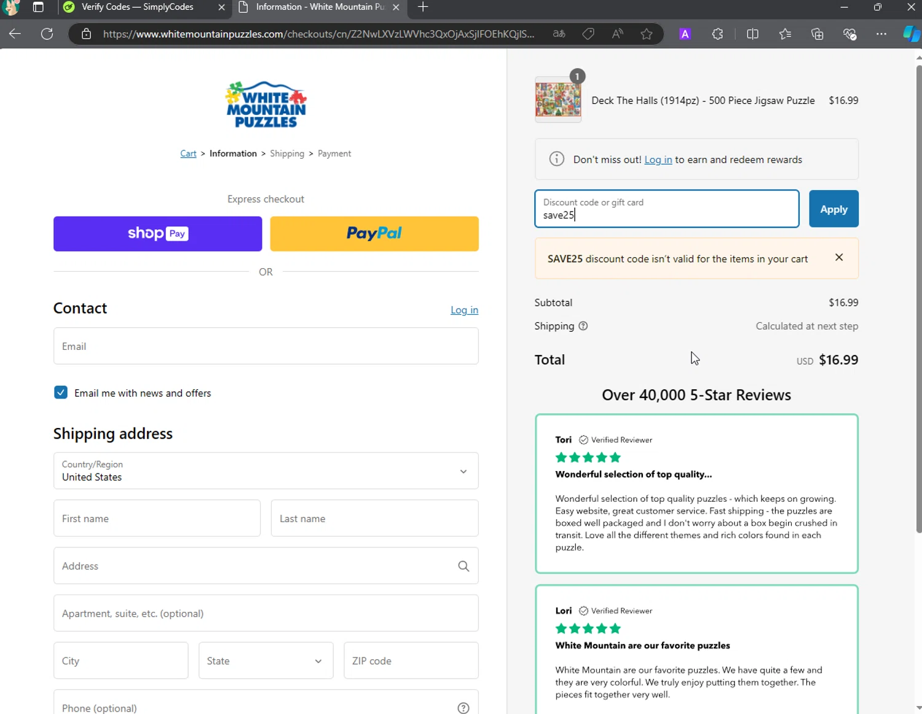
Task: Click Lori's review title text
Action: tap(643, 645)
